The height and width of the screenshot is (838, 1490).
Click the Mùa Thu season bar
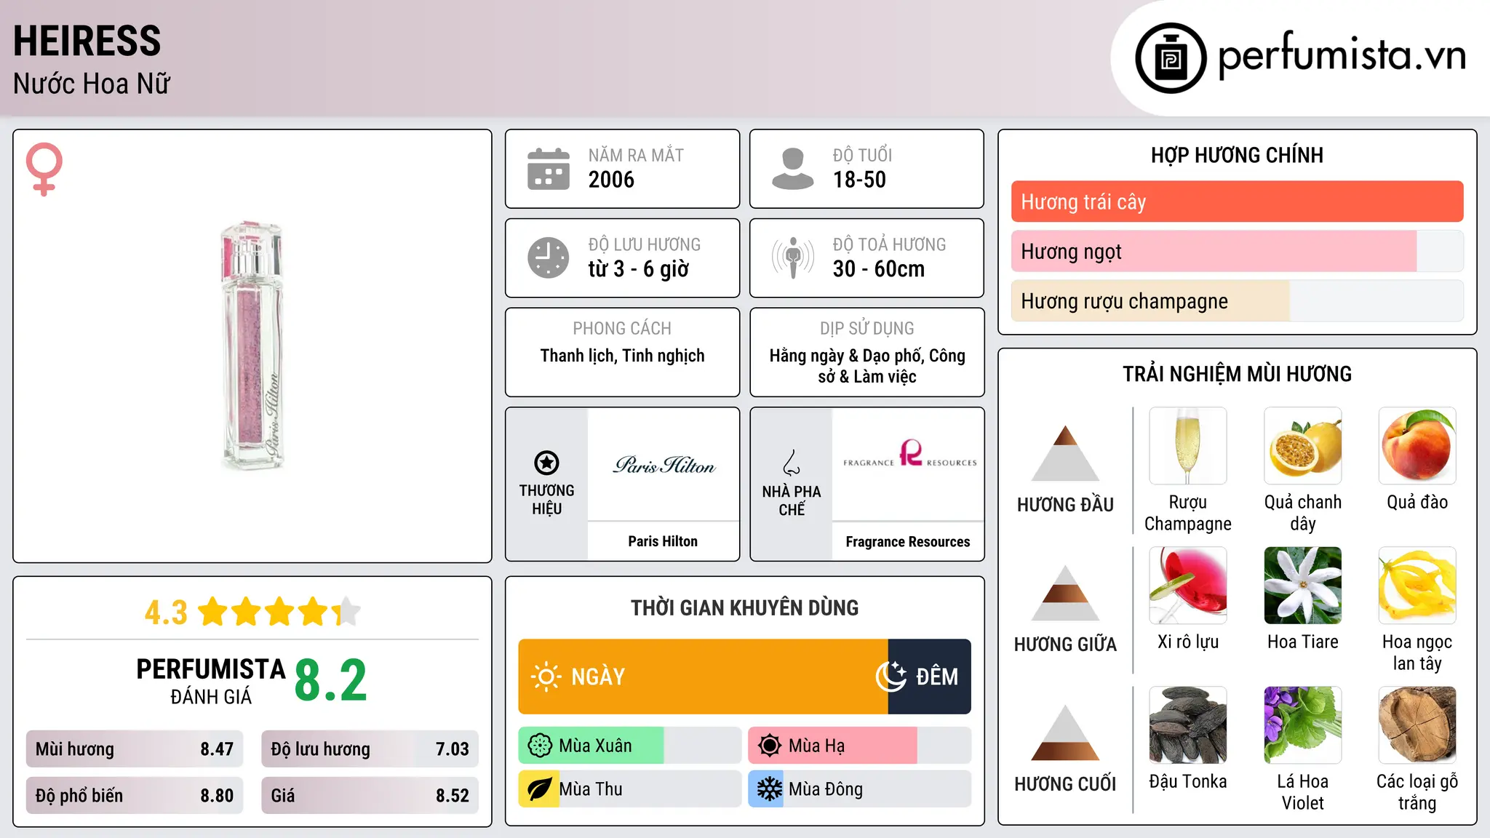point(629,789)
